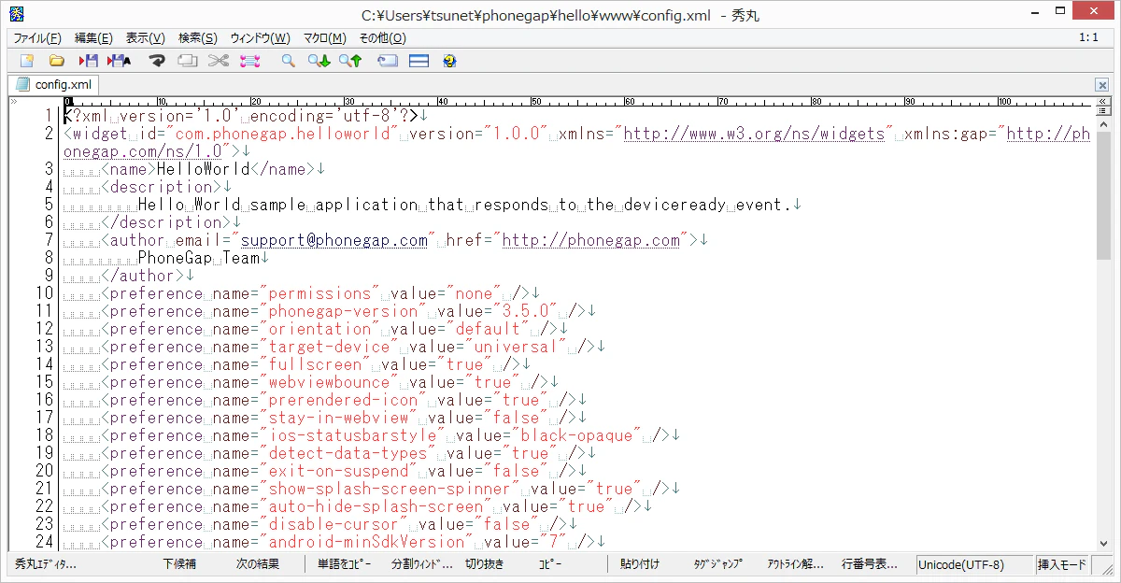Viewport: 1121px width, 583px height.
Task: Click the Hidemaru app icon in title bar
Action: coord(16,14)
